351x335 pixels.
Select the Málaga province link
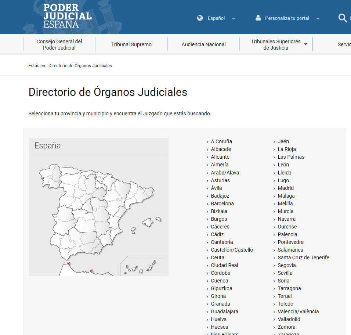coord(286,196)
